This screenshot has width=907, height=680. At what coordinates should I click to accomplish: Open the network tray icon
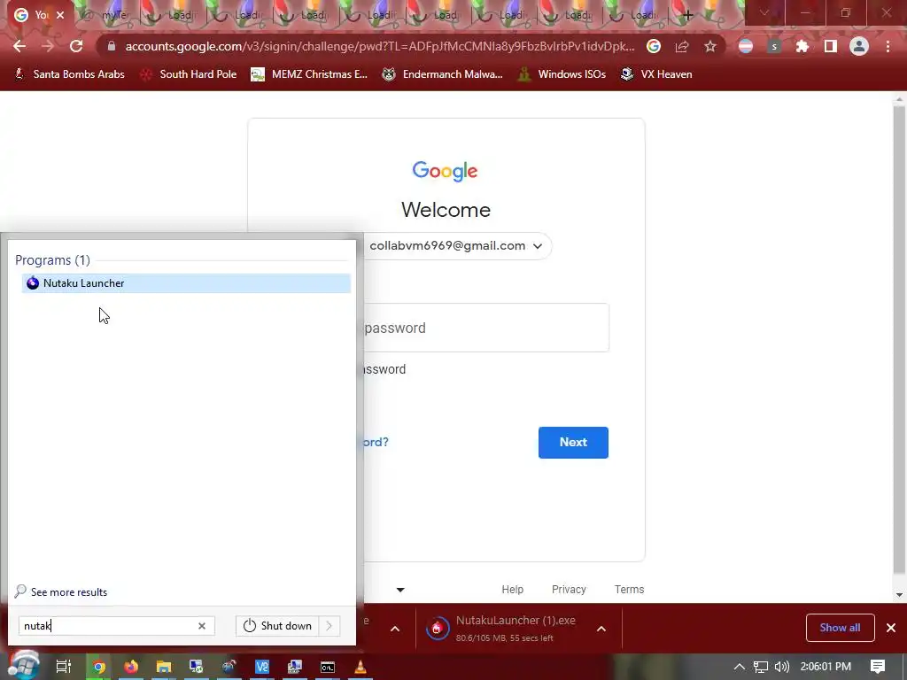761,667
